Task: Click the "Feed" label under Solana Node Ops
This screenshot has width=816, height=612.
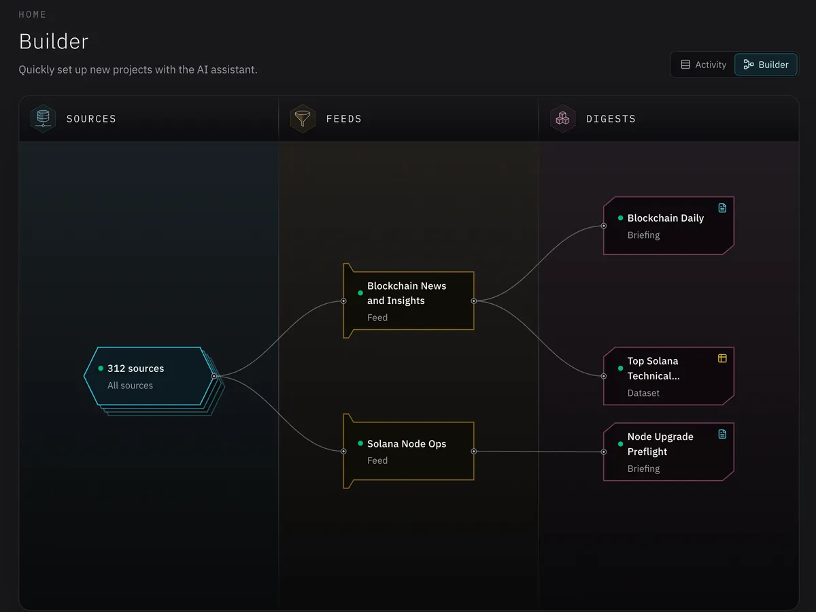Action: (377, 460)
